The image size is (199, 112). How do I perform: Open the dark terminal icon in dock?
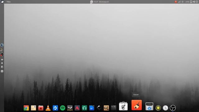click(x=113, y=108)
